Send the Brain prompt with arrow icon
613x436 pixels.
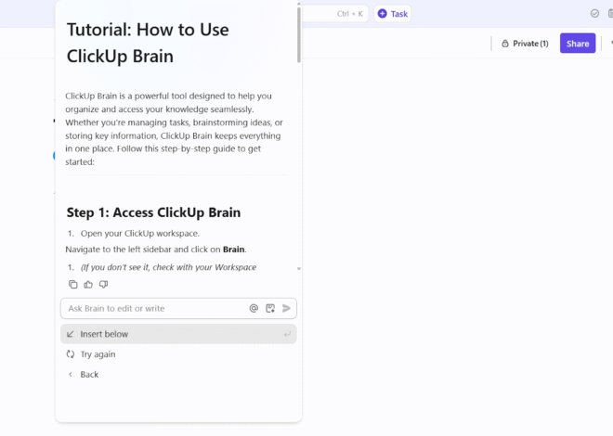pyautogui.click(x=286, y=308)
